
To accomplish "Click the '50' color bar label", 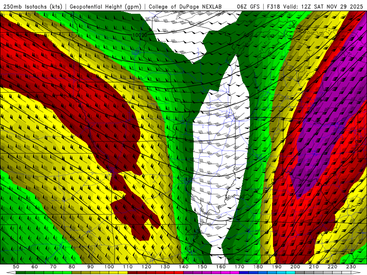I will (x=16, y=267).
